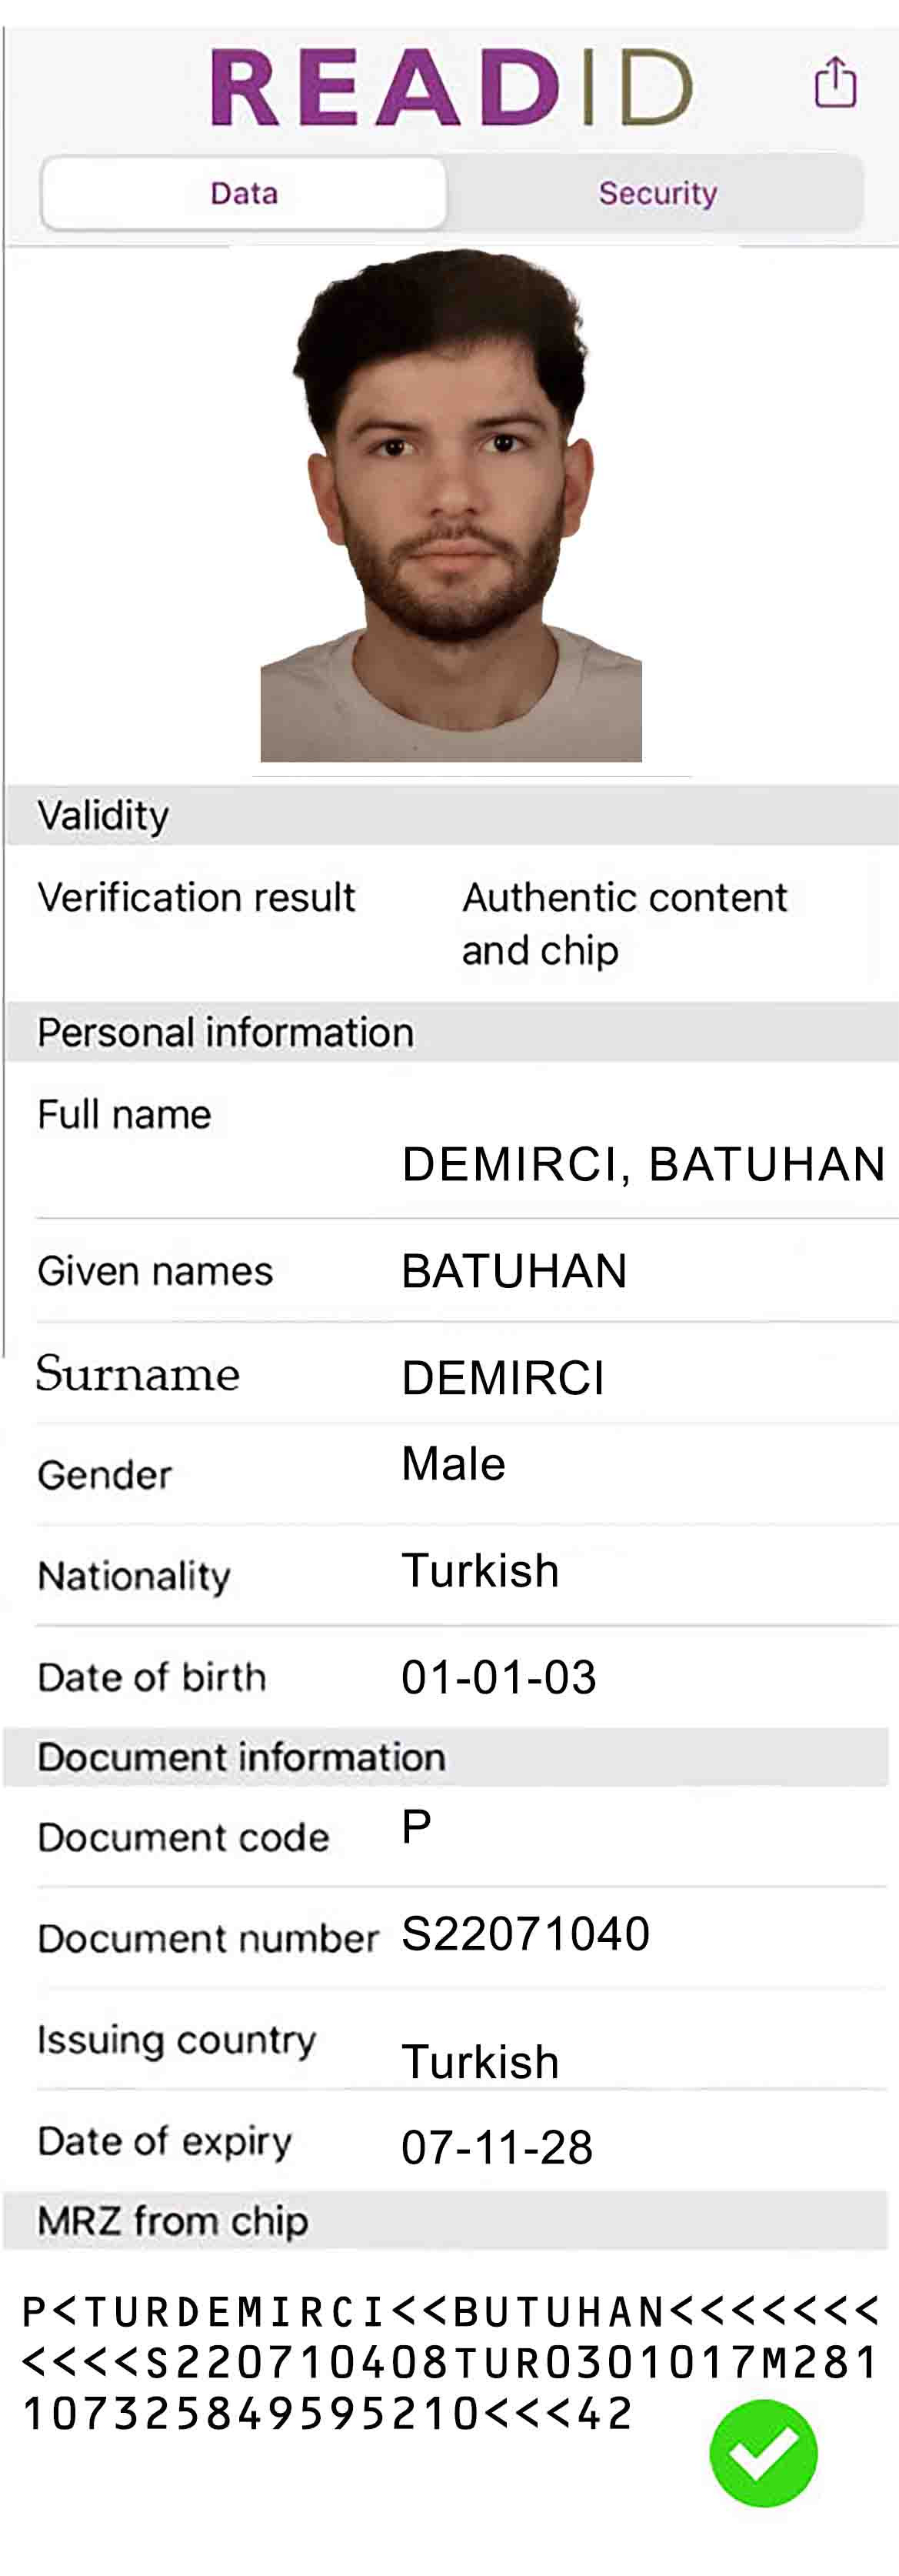This screenshot has width=899, height=2576.
Task: Tap the Nationality value Turkish
Action: (x=480, y=1570)
